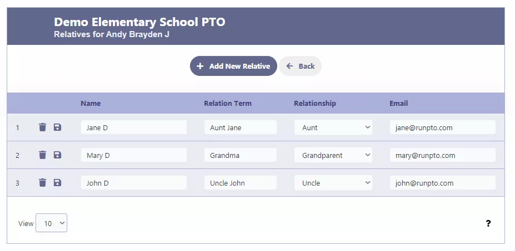Image resolution: width=515 pixels, height=251 pixels.
Task: Click the Grandma relation term field
Action: tap(241, 155)
